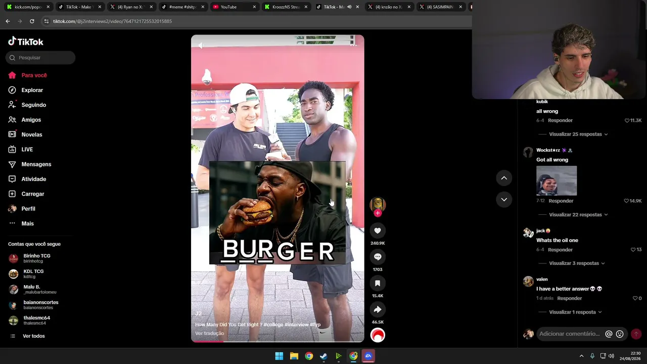The height and width of the screenshot is (364, 647).
Task: Open comments via the speech bubble icon
Action: [378, 257]
